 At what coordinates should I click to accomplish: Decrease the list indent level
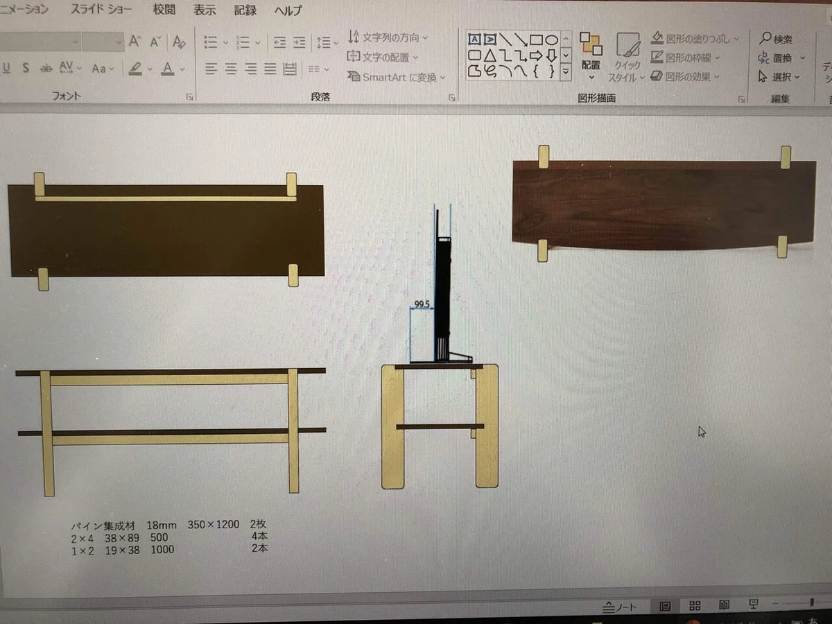[x=279, y=42]
